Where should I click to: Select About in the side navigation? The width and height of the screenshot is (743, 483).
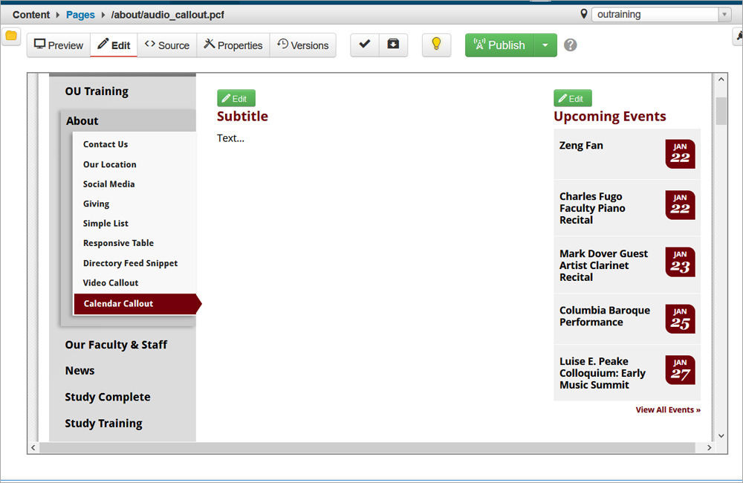(82, 121)
